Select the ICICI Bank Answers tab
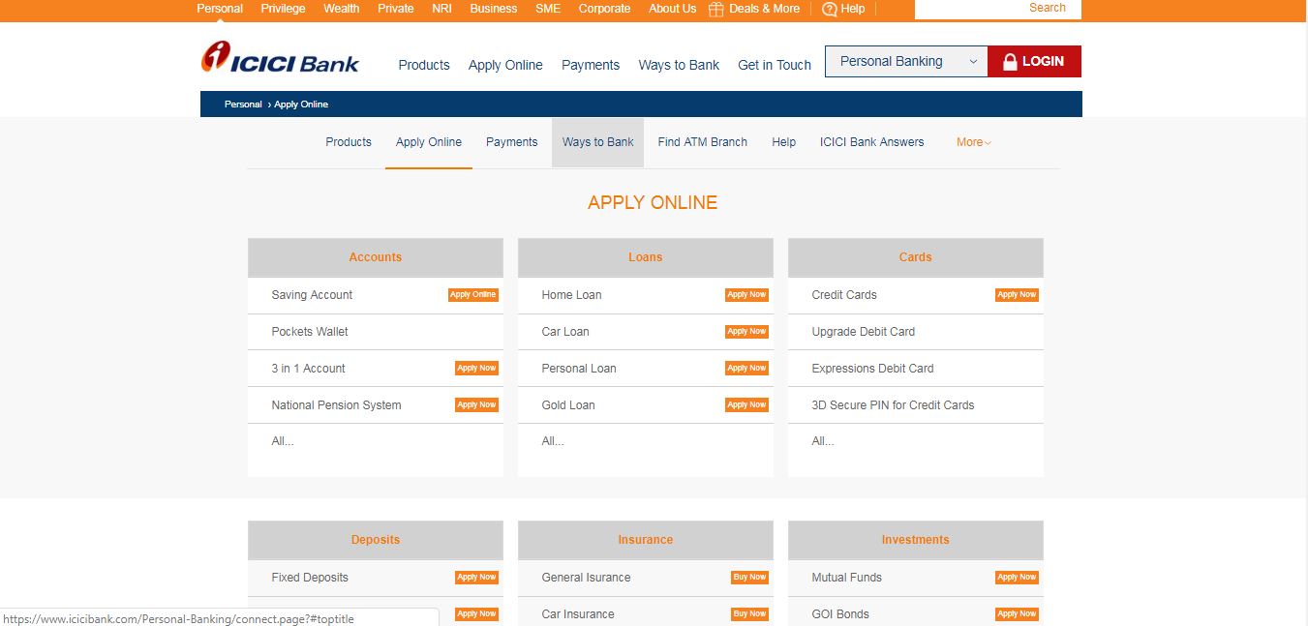 coord(870,141)
